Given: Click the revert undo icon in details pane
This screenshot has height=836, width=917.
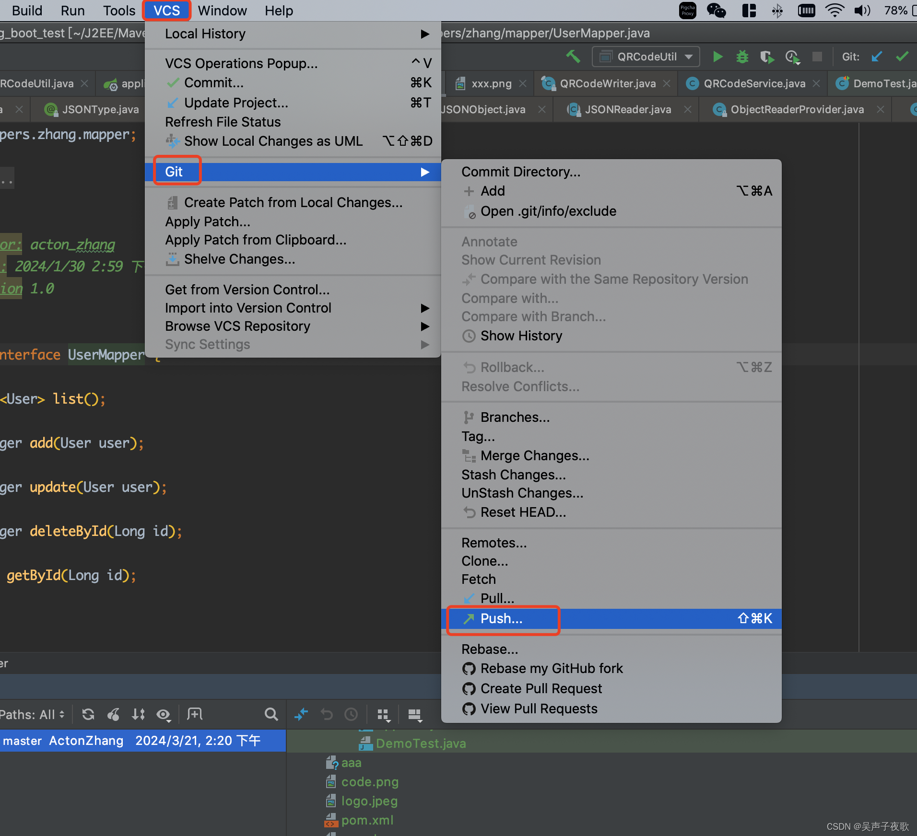Looking at the screenshot, I should click(327, 714).
